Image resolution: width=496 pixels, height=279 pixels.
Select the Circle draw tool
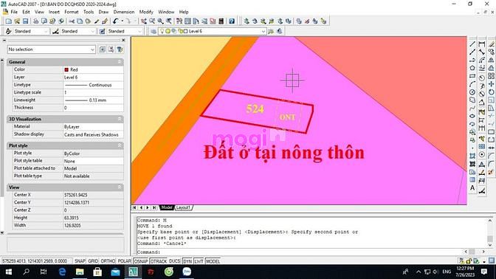click(472, 92)
